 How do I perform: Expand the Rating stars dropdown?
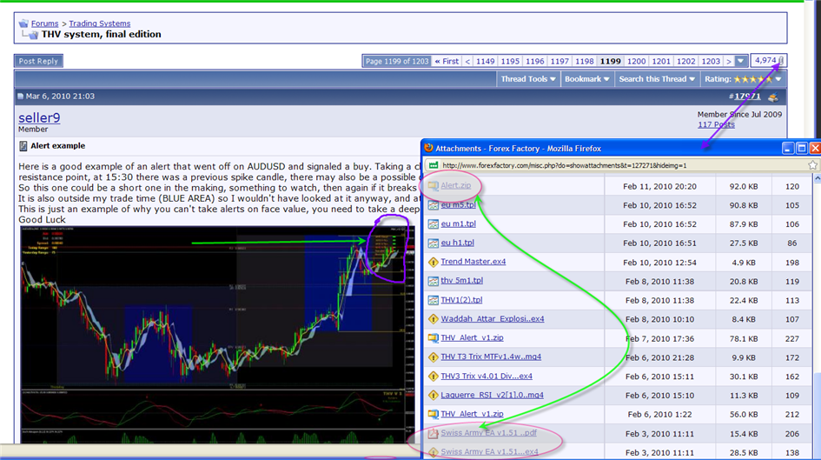pyautogui.click(x=742, y=79)
